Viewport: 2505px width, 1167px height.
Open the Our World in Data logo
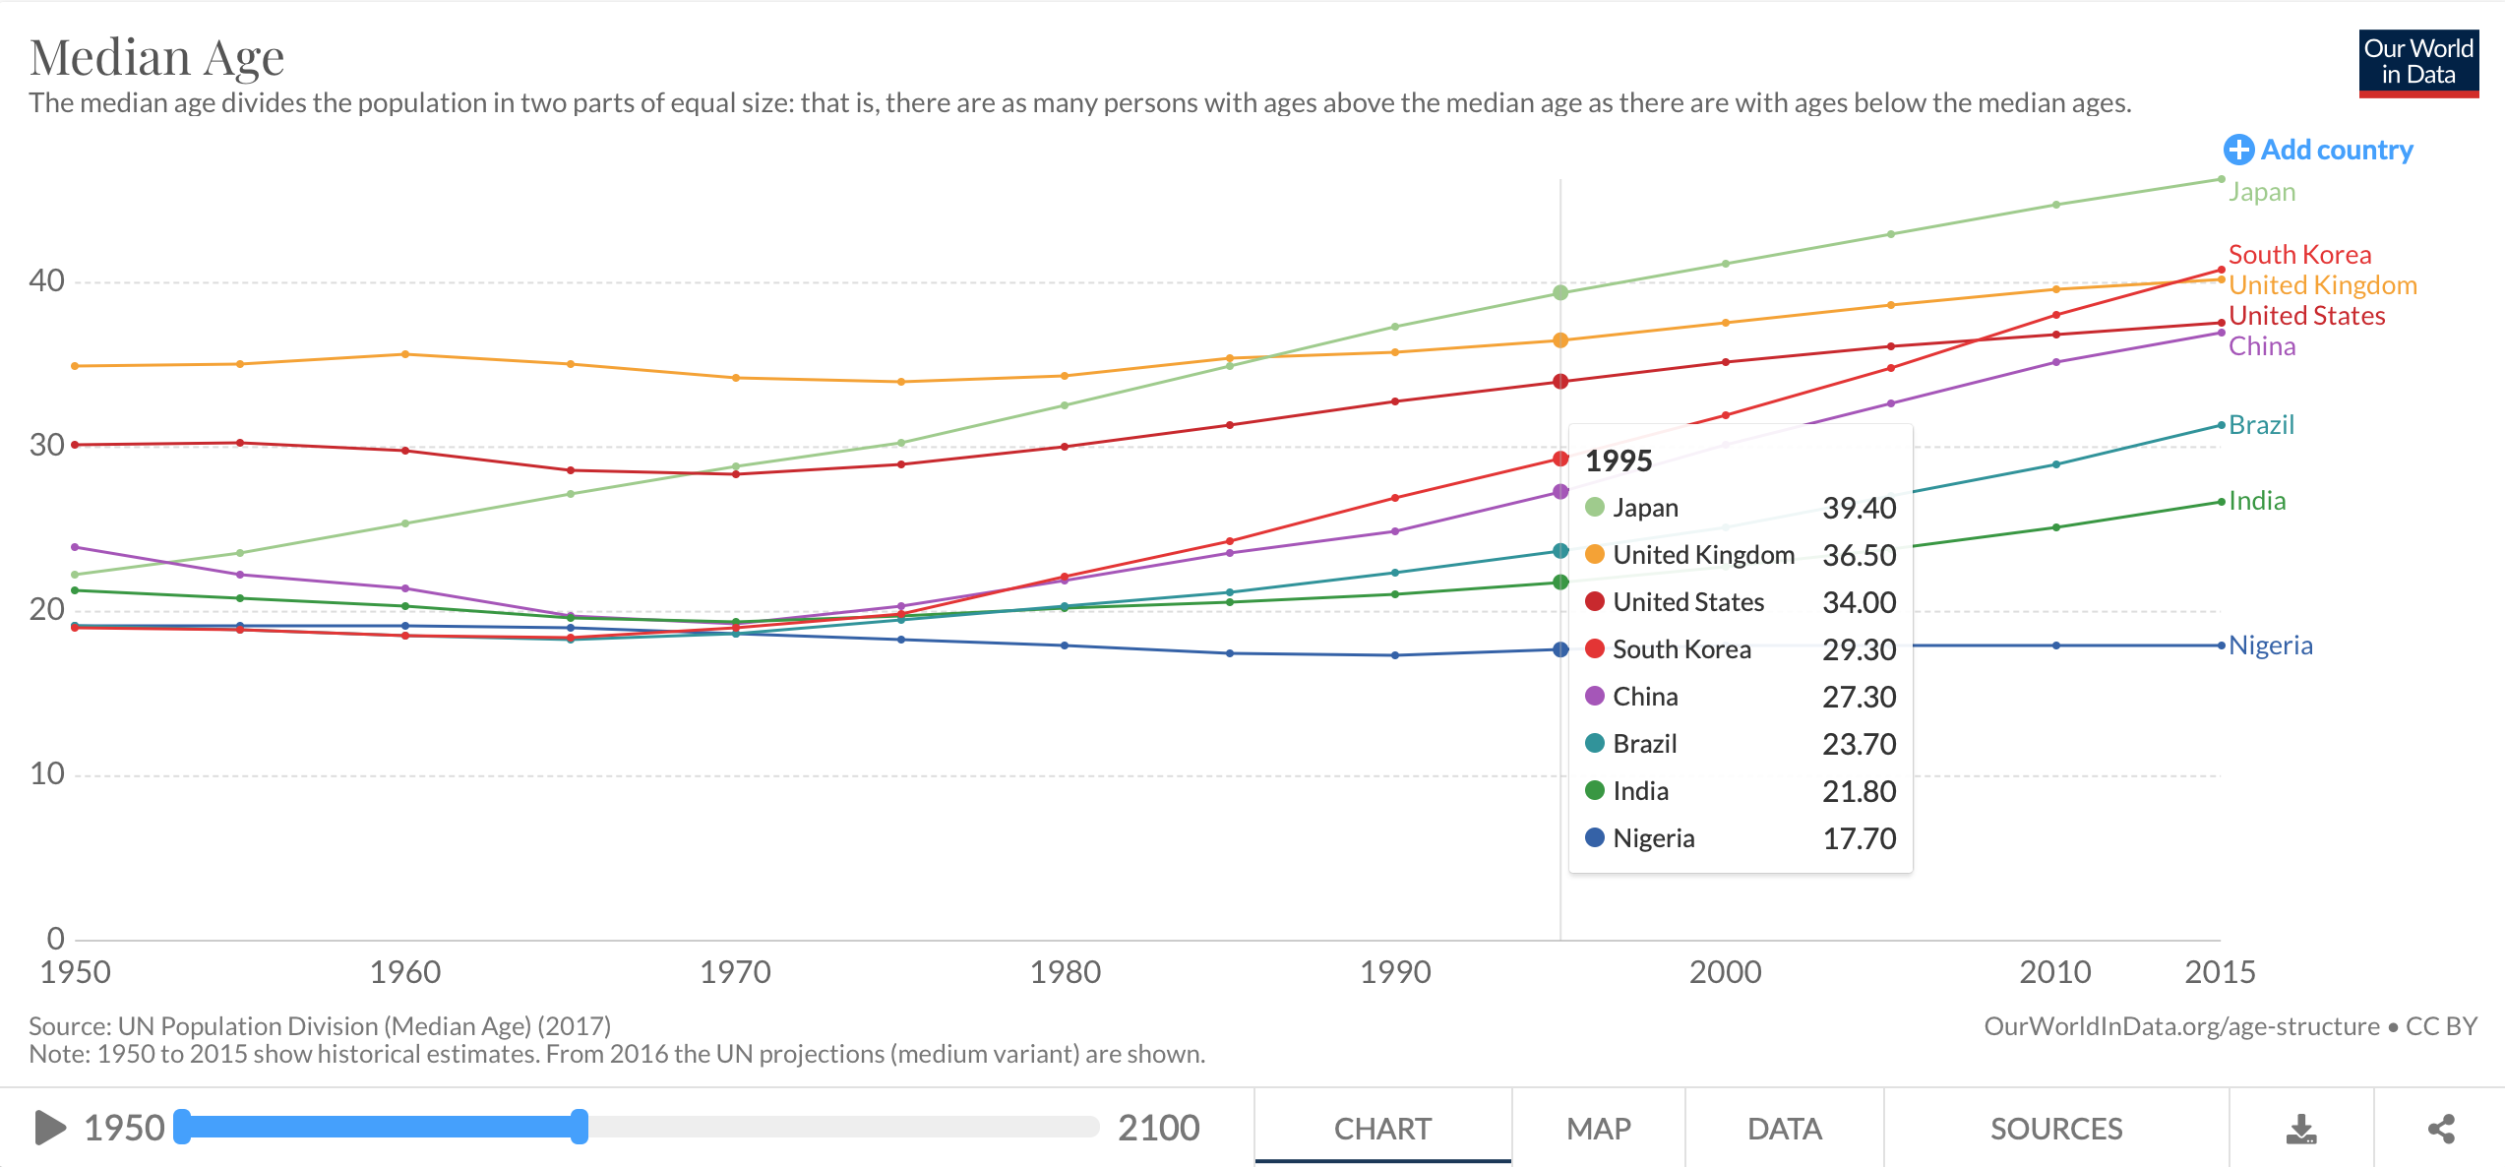(x=2418, y=63)
